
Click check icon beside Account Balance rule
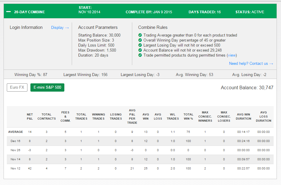pyautogui.click(x=140, y=50)
